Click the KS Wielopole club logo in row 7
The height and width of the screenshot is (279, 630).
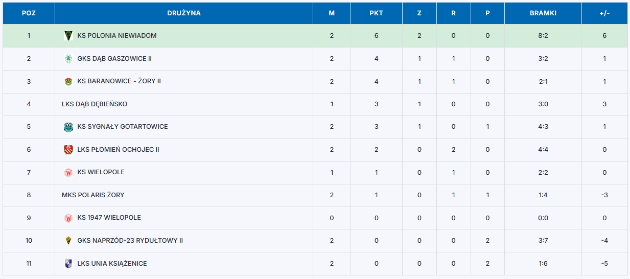(68, 172)
